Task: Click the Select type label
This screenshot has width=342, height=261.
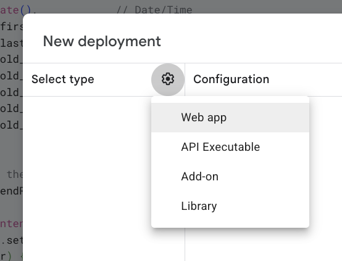Action: pyautogui.click(x=63, y=79)
